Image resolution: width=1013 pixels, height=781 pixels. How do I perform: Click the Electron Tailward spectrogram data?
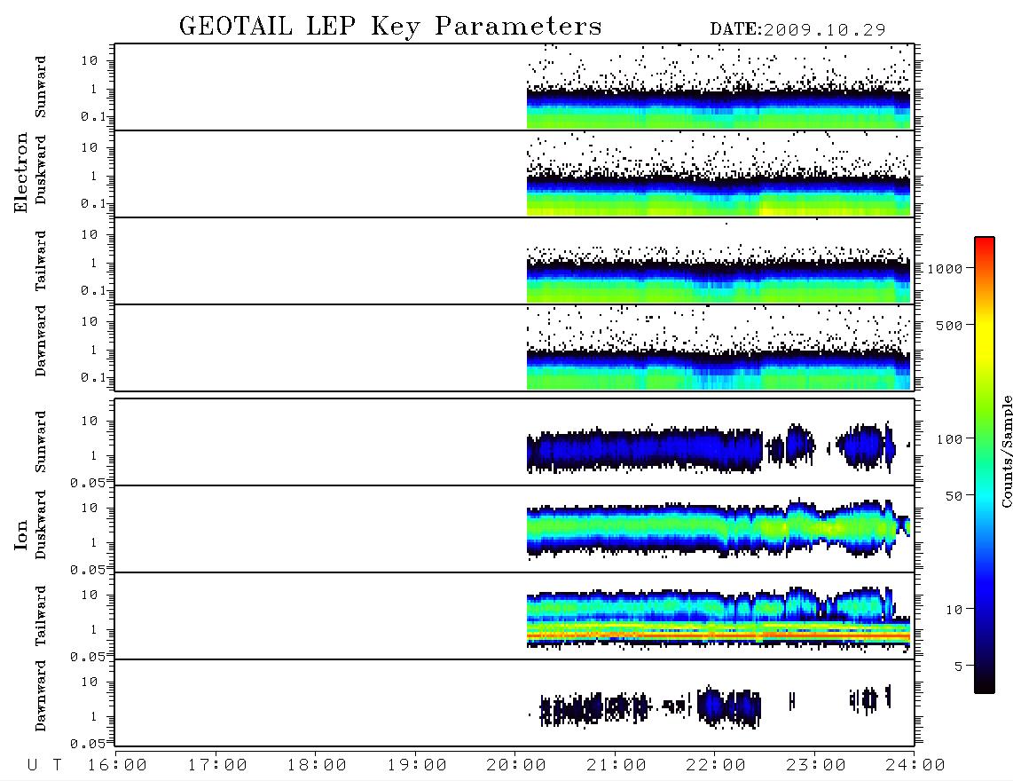719,281
